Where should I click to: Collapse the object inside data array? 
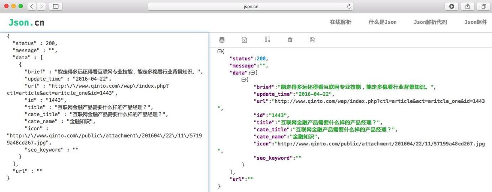[244, 80]
